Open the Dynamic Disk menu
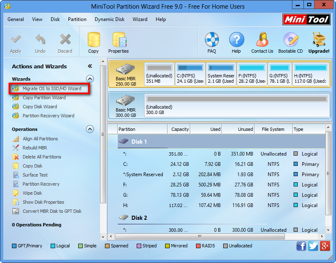336x263 pixels. pyautogui.click(x=110, y=19)
